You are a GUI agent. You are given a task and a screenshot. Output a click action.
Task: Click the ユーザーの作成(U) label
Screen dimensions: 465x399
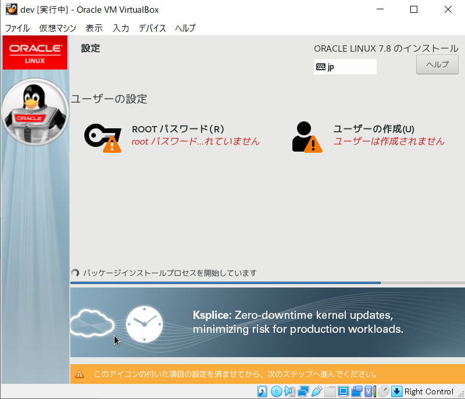pos(374,129)
